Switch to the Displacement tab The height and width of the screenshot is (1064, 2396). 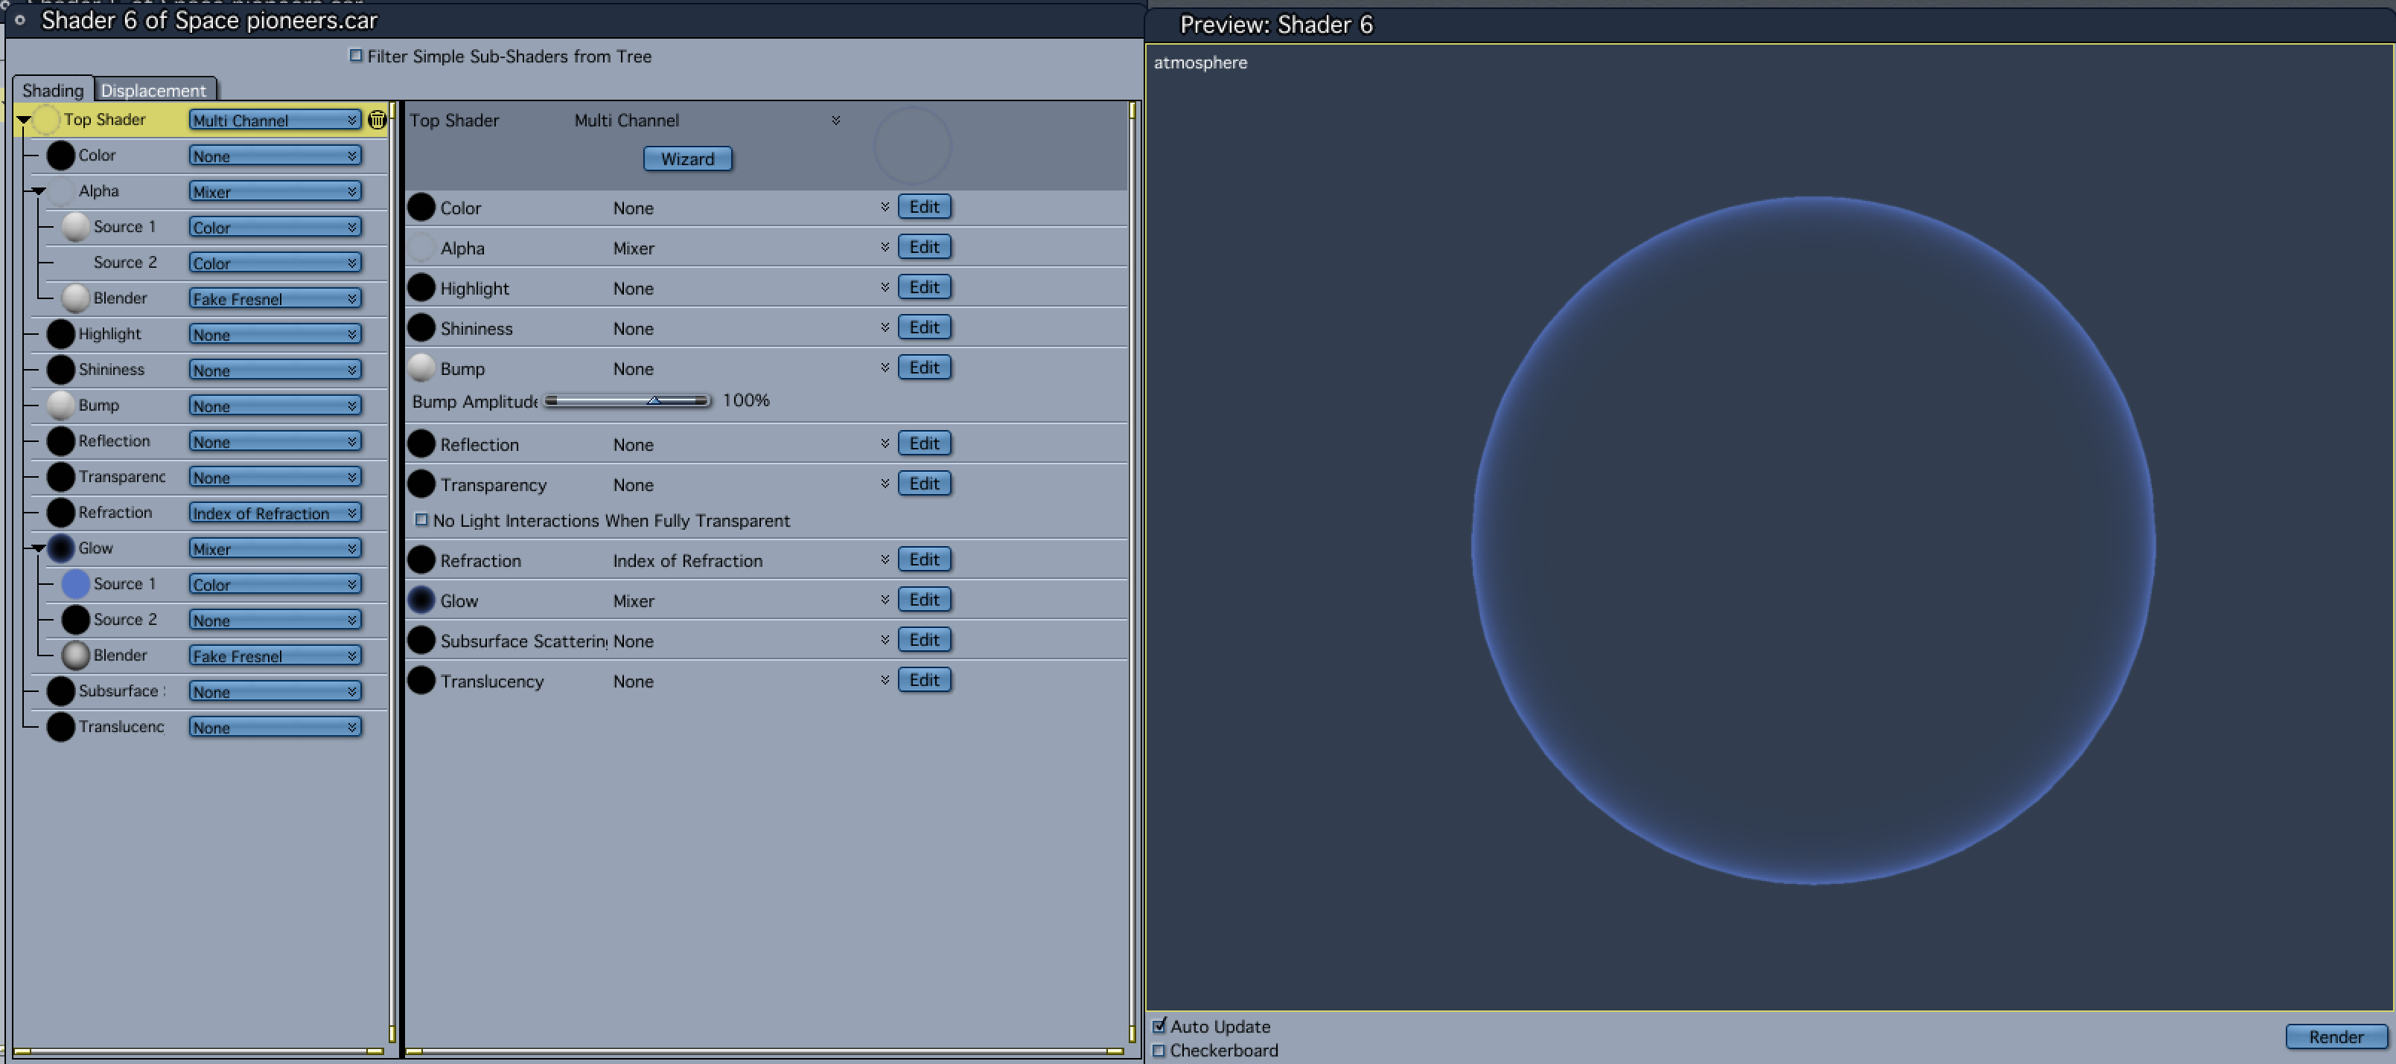pyautogui.click(x=153, y=90)
